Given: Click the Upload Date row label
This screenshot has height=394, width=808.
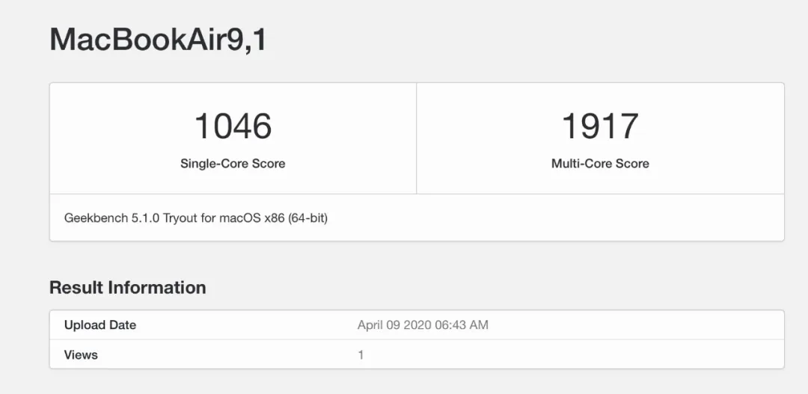Looking at the screenshot, I should coord(100,325).
